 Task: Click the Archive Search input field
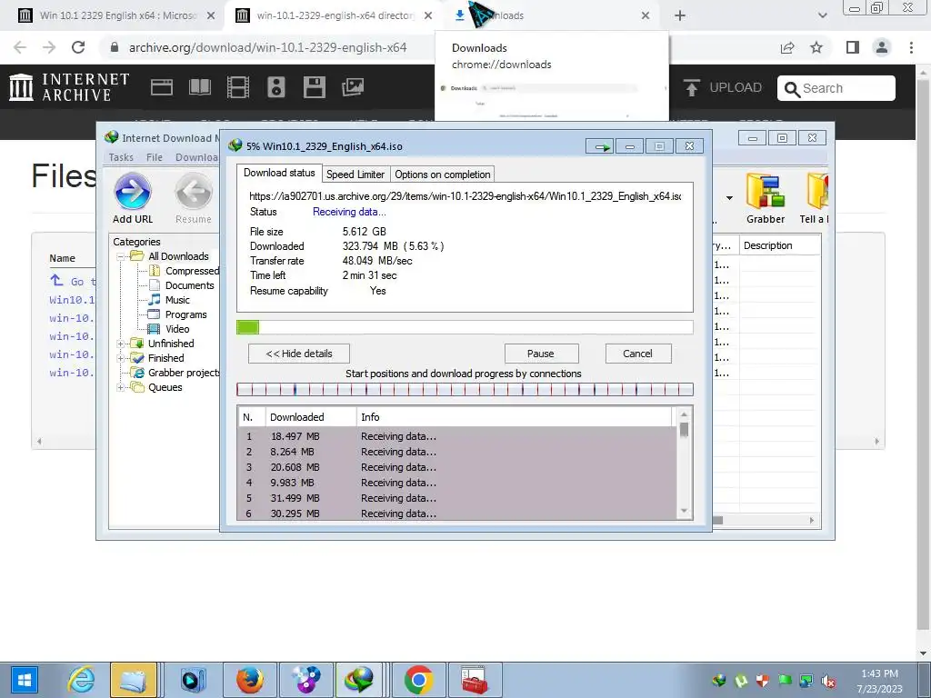836,88
